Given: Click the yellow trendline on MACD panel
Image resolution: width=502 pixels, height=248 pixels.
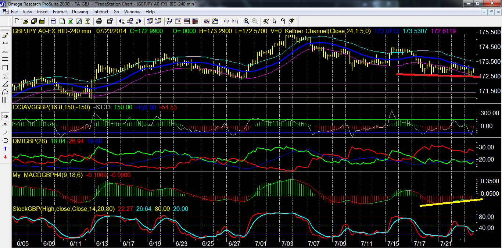Looking at the screenshot, I should pos(451,202).
